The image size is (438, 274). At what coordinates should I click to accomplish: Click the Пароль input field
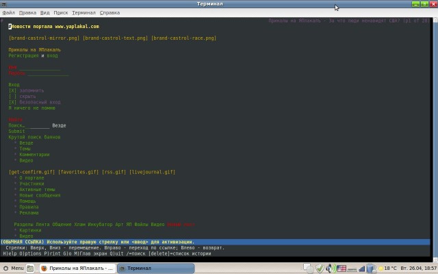click(48, 73)
